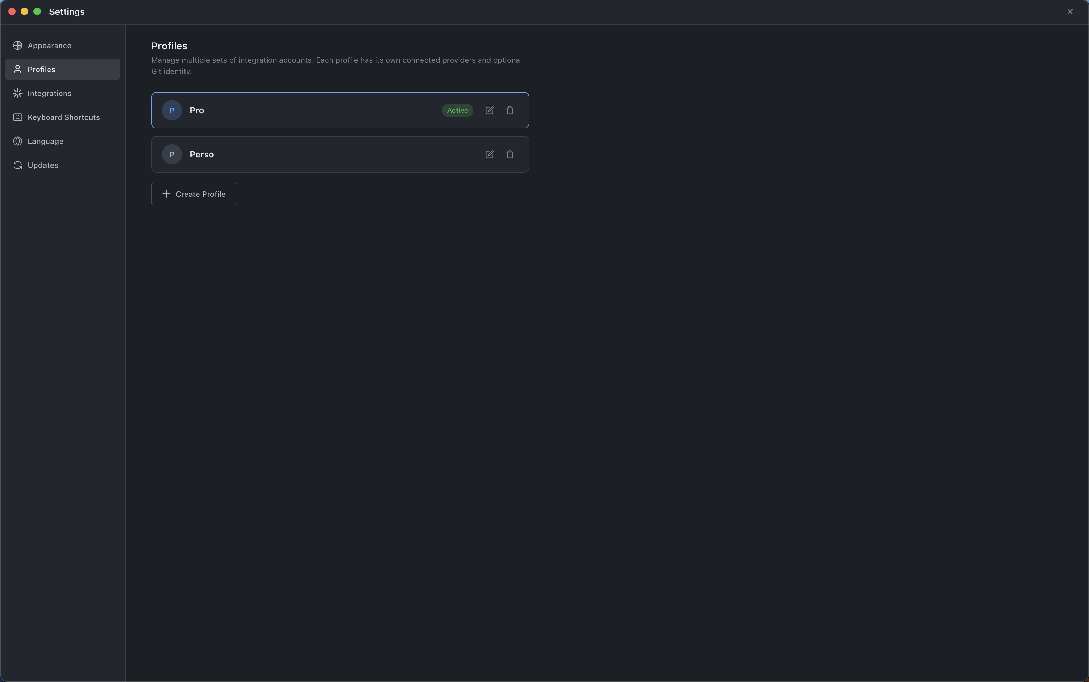
Task: Close the Settings window with the X
Action: [1069, 11]
